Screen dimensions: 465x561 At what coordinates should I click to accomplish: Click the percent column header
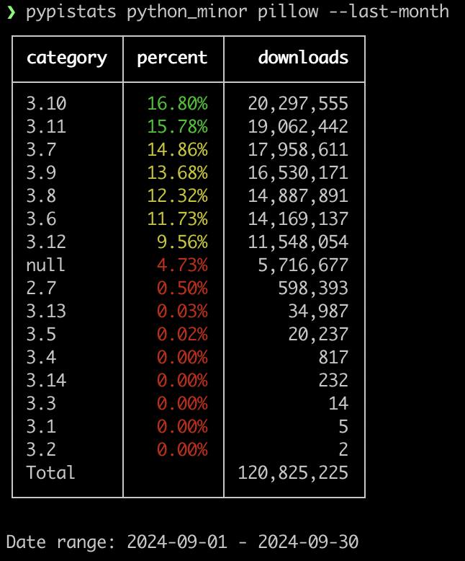coord(172,58)
